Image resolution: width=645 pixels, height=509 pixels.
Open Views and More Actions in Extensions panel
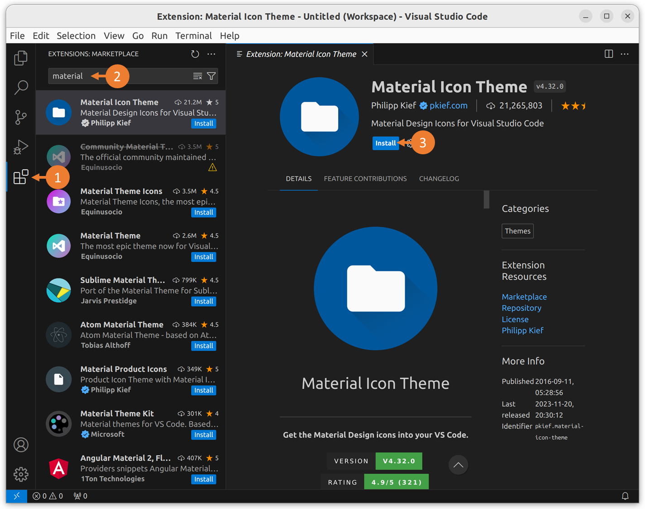pyautogui.click(x=211, y=54)
